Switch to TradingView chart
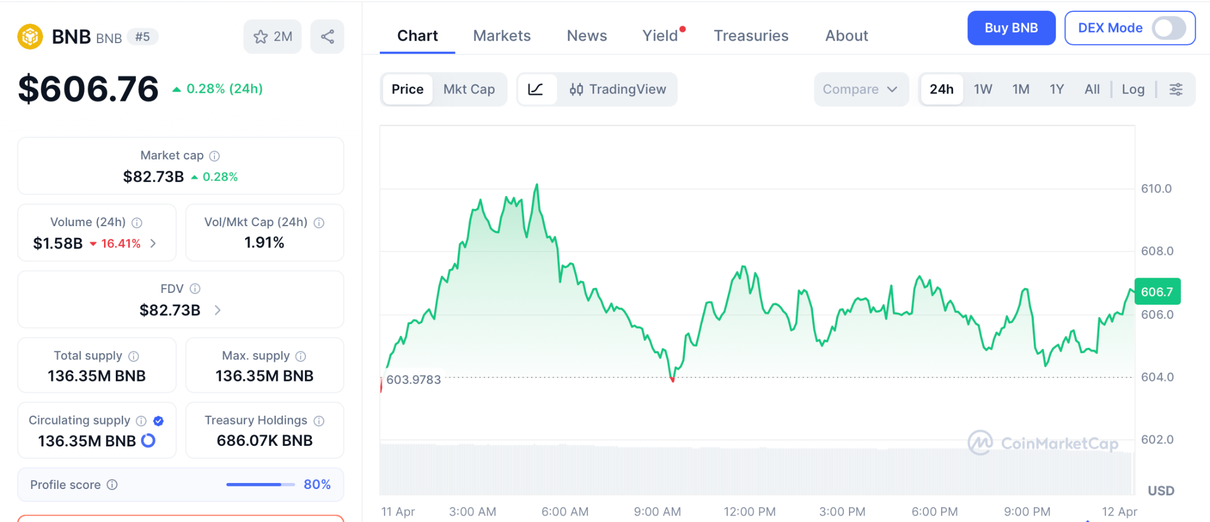 617,89
